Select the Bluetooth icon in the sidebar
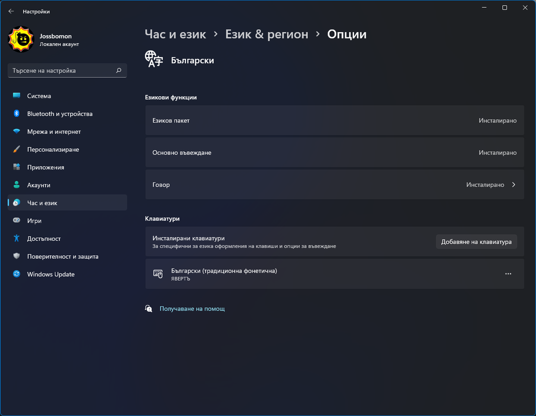This screenshot has height=416, width=536. pos(17,113)
